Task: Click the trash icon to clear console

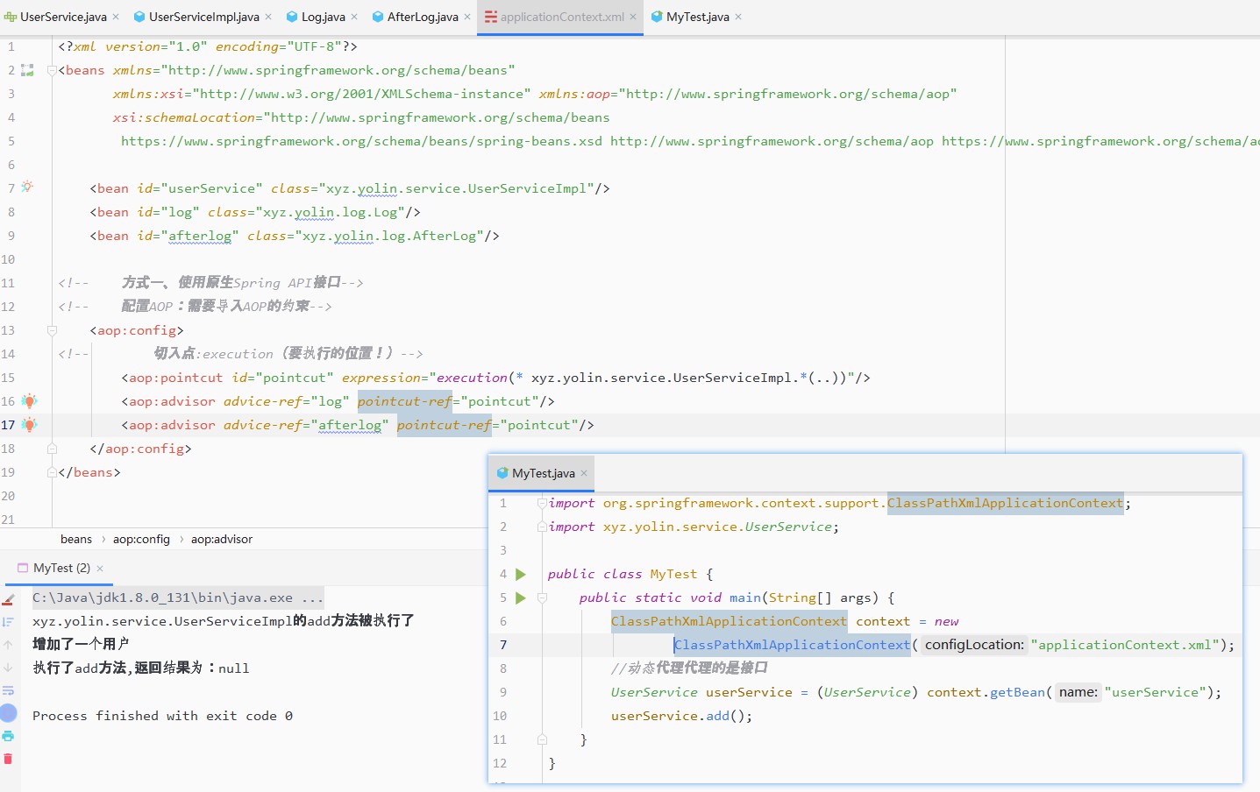Action: 8,759
